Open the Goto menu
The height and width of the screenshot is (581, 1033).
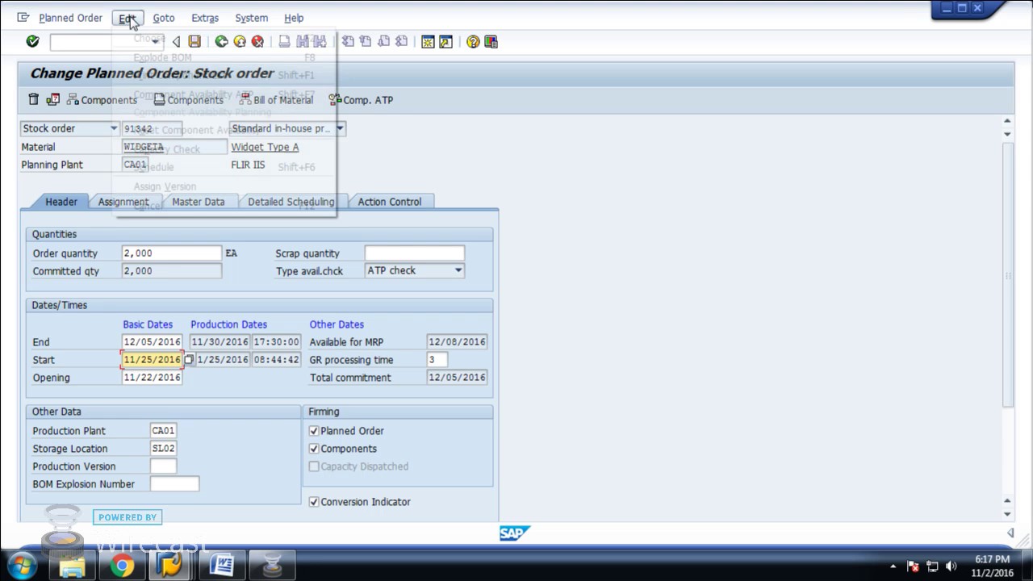[x=164, y=17]
